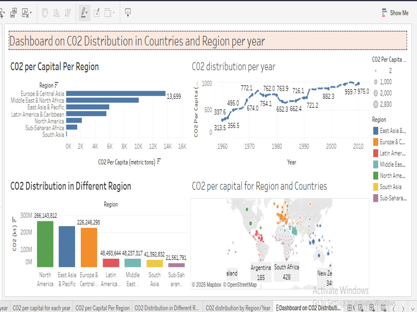Open the Fit dropdown arrow
417x312 pixels.
point(114,12)
